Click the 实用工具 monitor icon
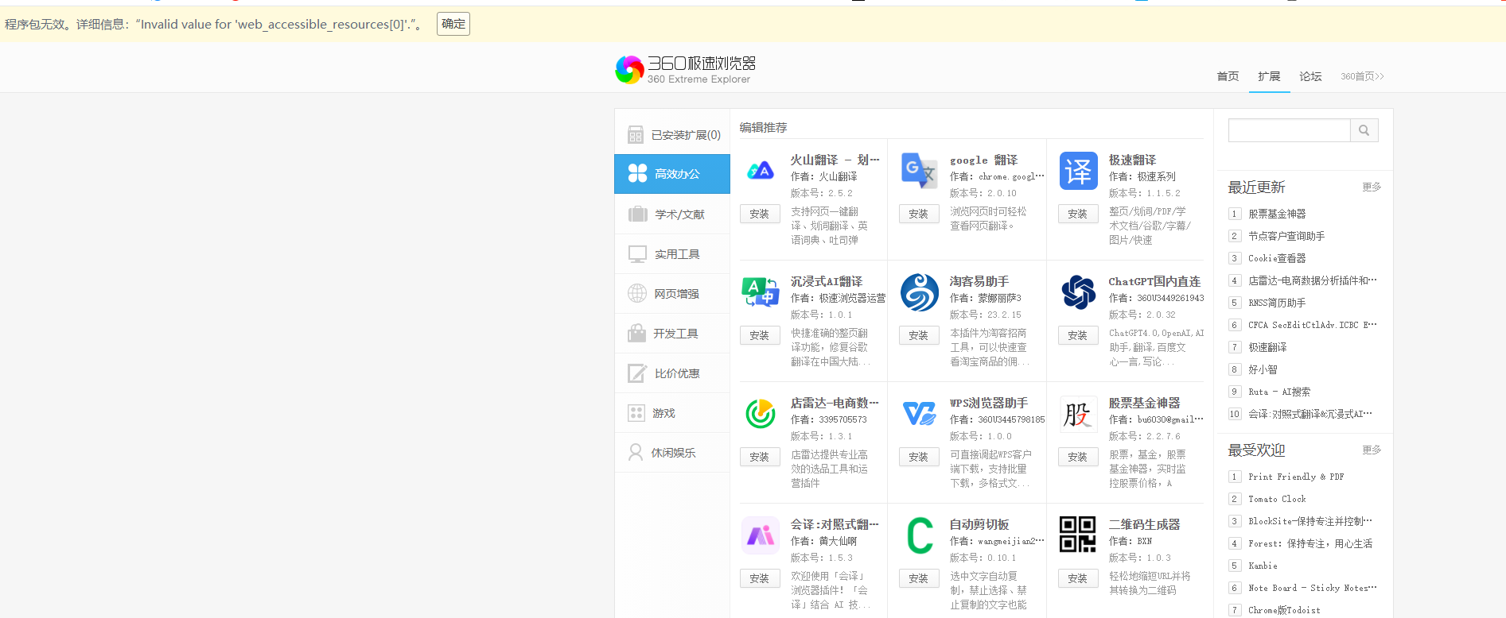 pyautogui.click(x=637, y=254)
